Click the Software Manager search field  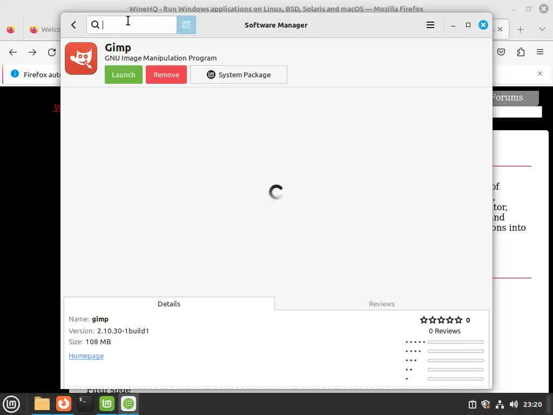click(132, 25)
